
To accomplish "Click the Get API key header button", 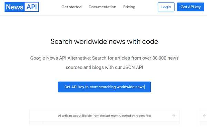I will (x=190, y=7).
